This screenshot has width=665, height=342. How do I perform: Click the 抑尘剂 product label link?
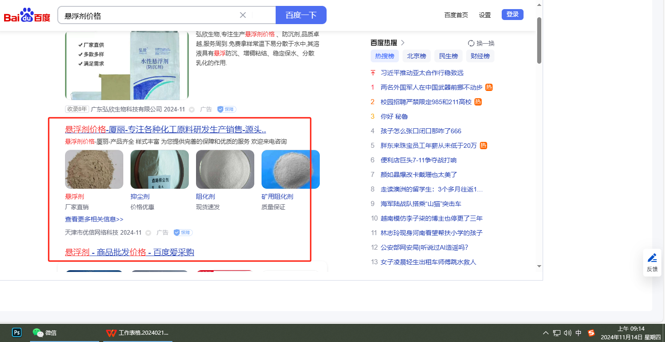pyautogui.click(x=140, y=197)
